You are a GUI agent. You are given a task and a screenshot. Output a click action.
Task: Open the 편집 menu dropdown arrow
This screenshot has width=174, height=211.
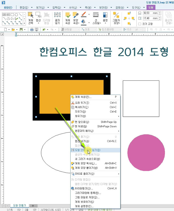click(x=32, y=8)
